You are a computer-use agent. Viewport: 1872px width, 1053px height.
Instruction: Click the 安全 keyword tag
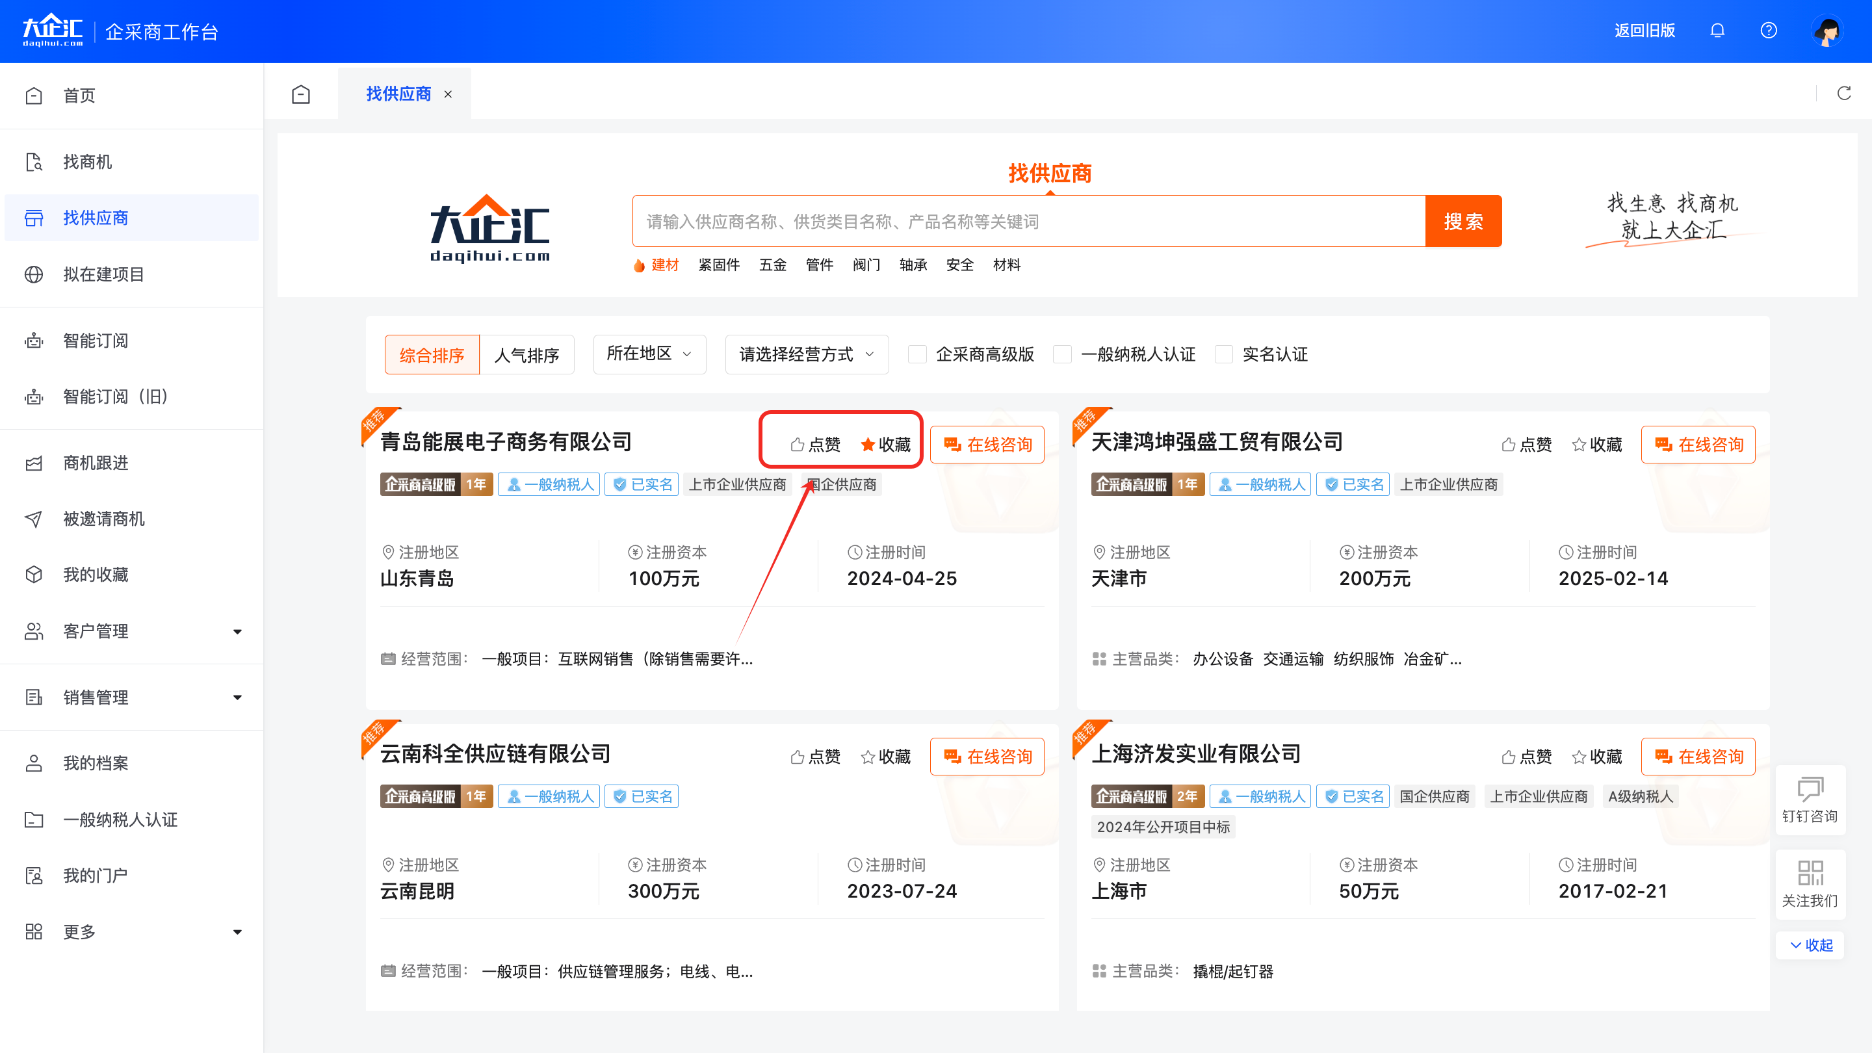tap(960, 265)
